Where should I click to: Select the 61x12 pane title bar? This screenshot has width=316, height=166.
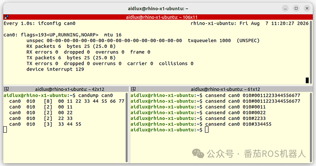point(222,89)
